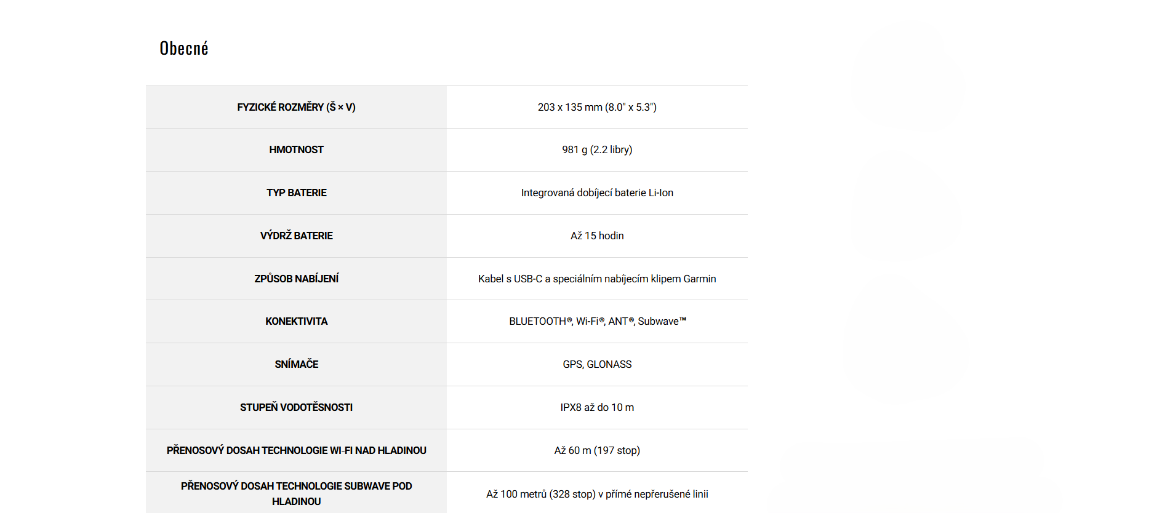The height and width of the screenshot is (513, 1162).
Task: Click the VÝDRŽ BATERIE row label
Action: point(296,236)
